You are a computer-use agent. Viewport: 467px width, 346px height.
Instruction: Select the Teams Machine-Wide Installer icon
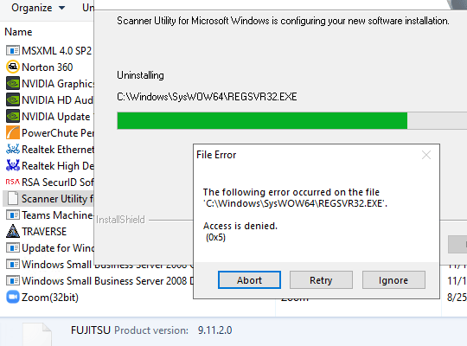pos(13,215)
